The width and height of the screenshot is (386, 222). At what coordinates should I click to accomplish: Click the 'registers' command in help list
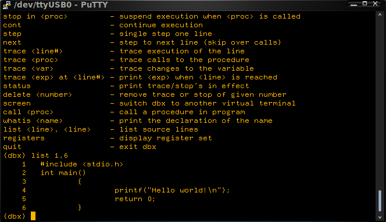coord(24,139)
